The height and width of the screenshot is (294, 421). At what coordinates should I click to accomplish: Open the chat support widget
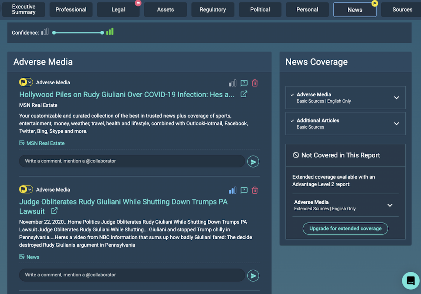click(x=410, y=280)
